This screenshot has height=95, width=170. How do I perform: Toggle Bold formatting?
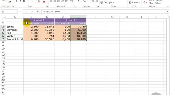16,1
